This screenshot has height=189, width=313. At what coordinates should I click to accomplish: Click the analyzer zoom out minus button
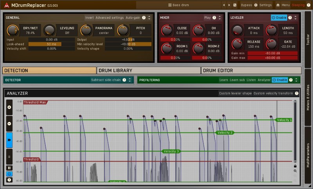click(9, 123)
